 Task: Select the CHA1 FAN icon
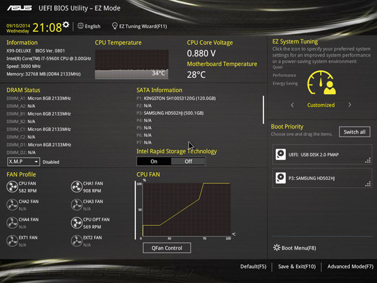click(77, 187)
